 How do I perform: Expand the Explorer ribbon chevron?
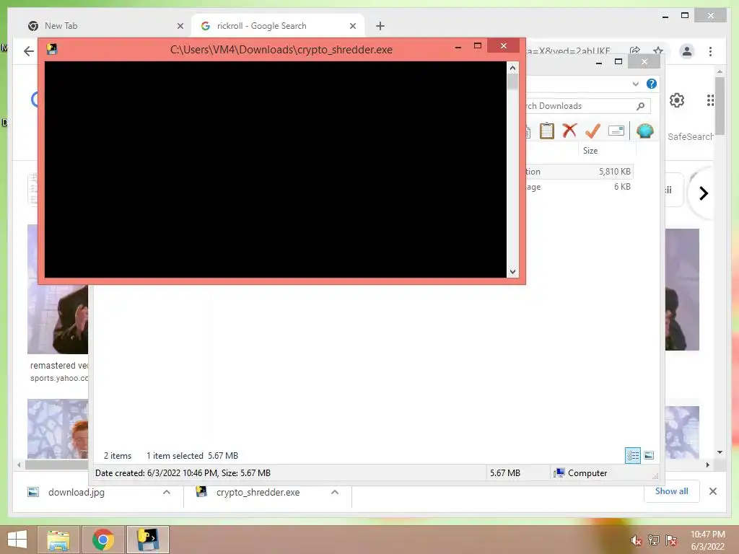click(635, 84)
